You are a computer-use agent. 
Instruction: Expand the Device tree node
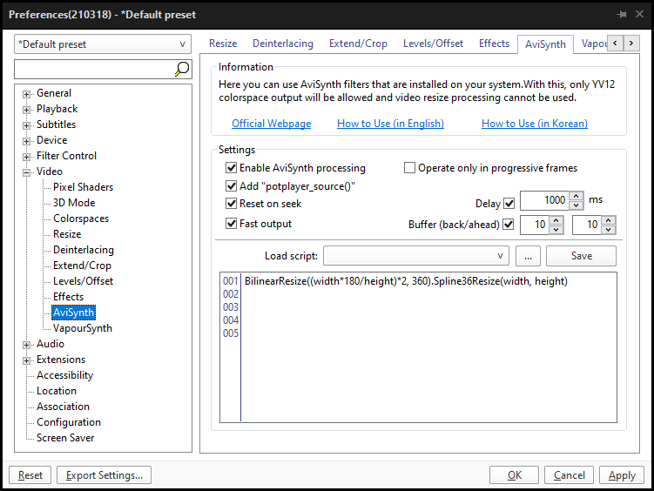tap(26, 141)
